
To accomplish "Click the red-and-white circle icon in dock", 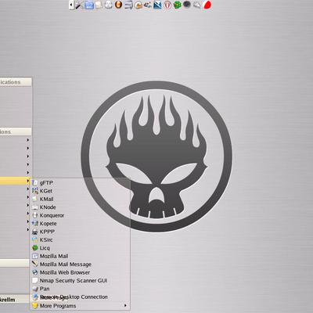I will tap(167, 5).
